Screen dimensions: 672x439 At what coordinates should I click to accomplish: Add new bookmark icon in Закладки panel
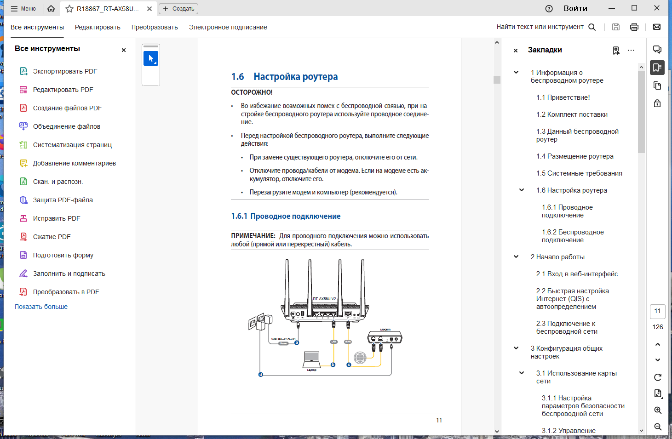(x=616, y=50)
